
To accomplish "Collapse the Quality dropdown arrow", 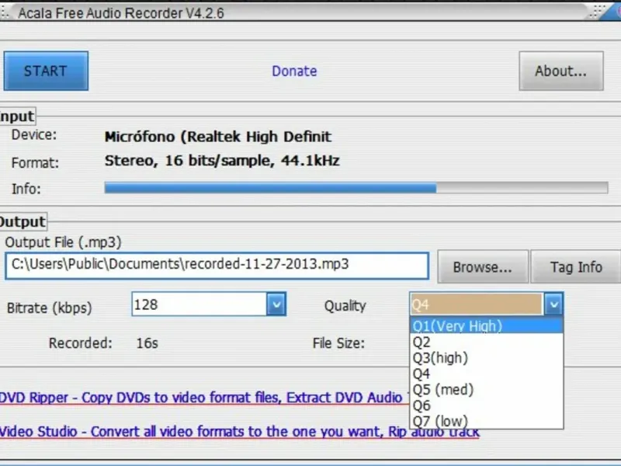I will pos(553,304).
